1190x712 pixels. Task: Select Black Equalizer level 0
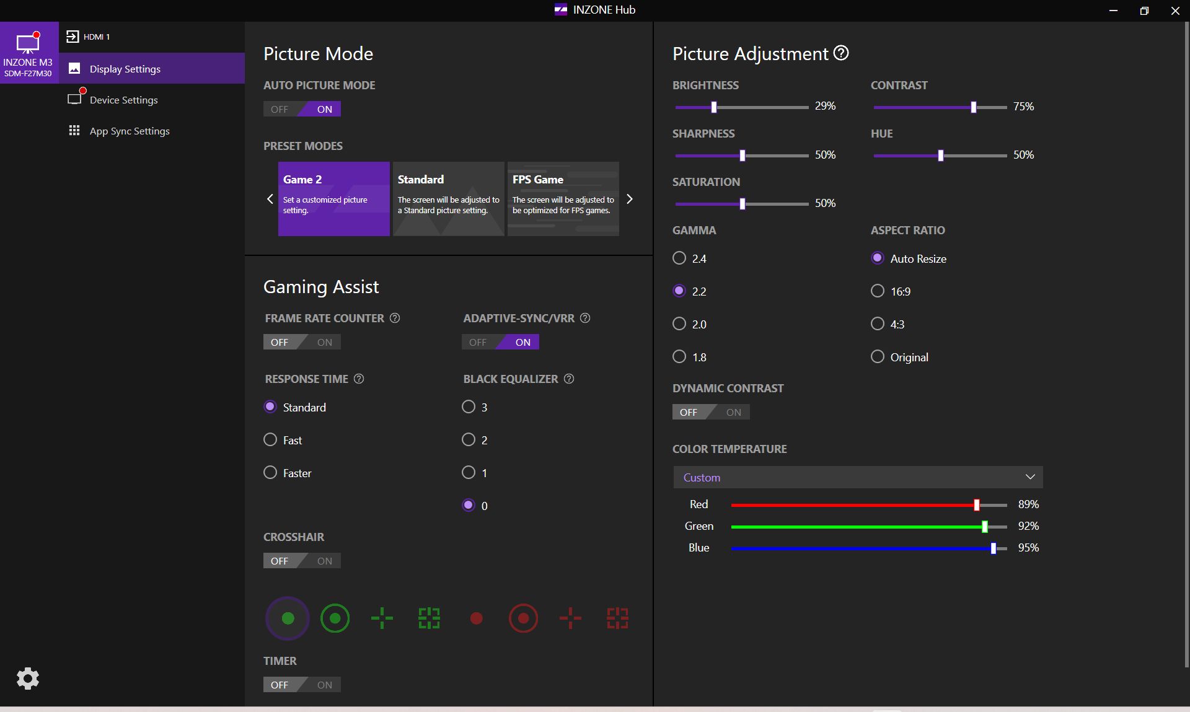pos(469,505)
